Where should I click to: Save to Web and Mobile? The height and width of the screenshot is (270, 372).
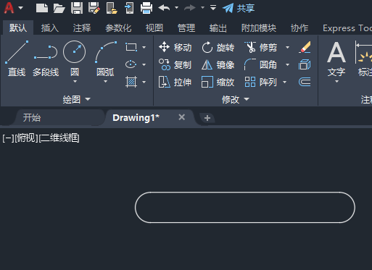point(129,8)
